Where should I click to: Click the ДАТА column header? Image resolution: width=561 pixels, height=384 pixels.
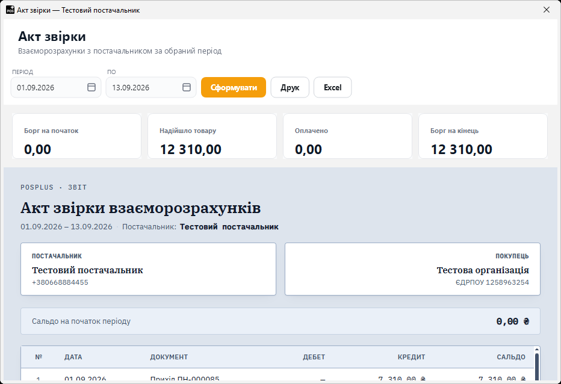click(x=73, y=357)
